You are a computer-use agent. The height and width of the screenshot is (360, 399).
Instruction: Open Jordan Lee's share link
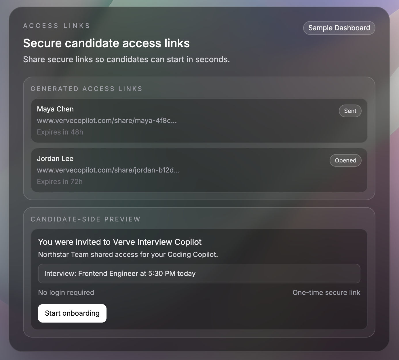click(108, 170)
